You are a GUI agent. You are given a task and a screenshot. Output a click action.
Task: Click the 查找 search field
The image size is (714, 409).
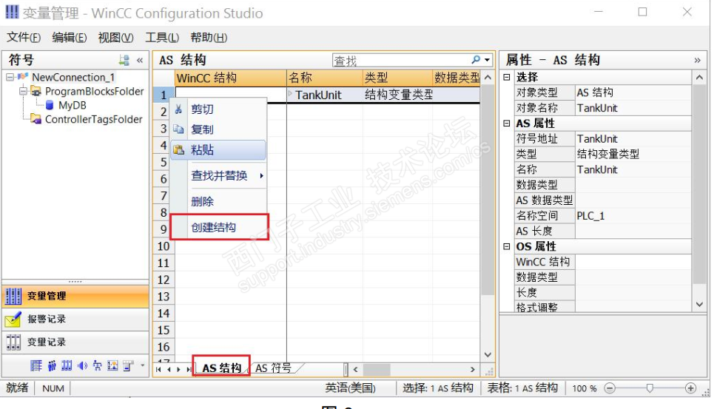pyautogui.click(x=401, y=60)
